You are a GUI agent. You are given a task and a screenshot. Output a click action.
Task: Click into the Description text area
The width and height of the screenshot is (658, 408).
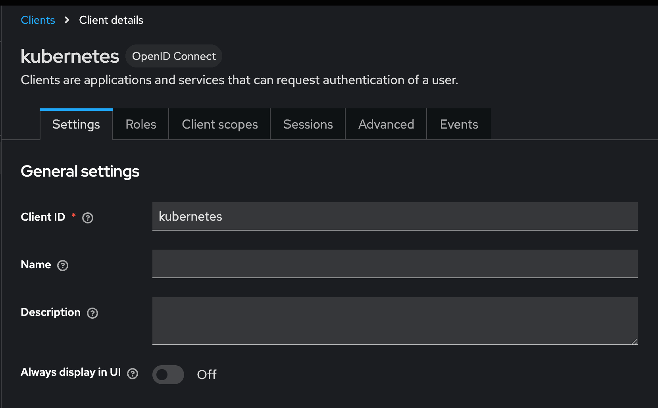click(x=395, y=321)
